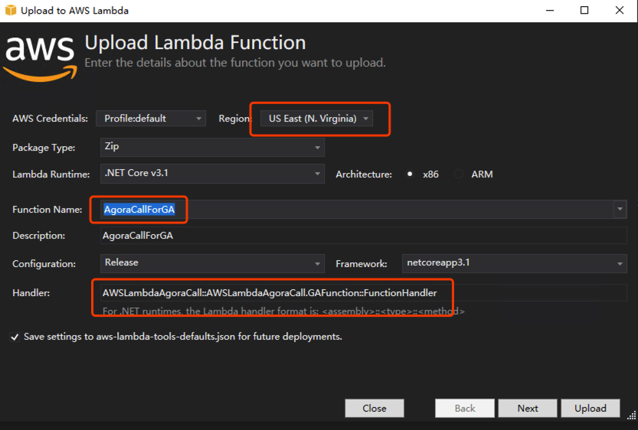638x430 pixels.
Task: Maximize the Upload to AWS Lambda window
Action: [x=584, y=10]
